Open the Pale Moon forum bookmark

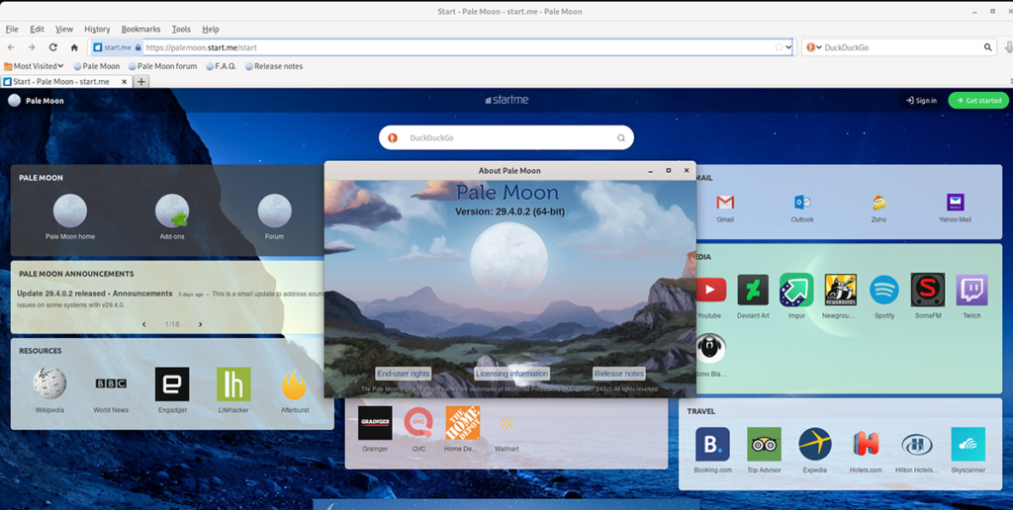(163, 66)
